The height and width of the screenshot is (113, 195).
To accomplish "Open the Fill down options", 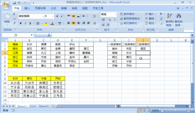I will pos(161,19).
